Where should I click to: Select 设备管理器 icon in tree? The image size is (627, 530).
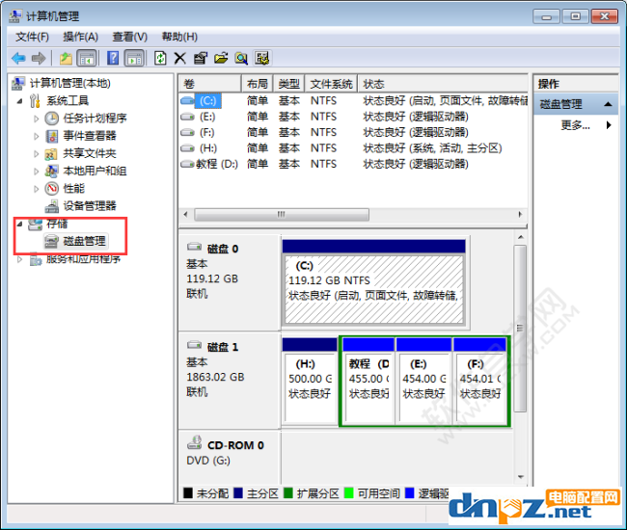[x=51, y=206]
